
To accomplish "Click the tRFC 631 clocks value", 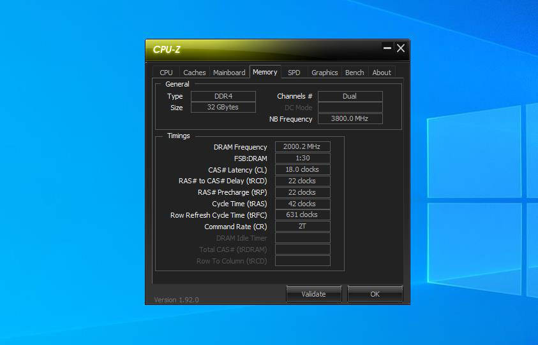I will (303, 215).
